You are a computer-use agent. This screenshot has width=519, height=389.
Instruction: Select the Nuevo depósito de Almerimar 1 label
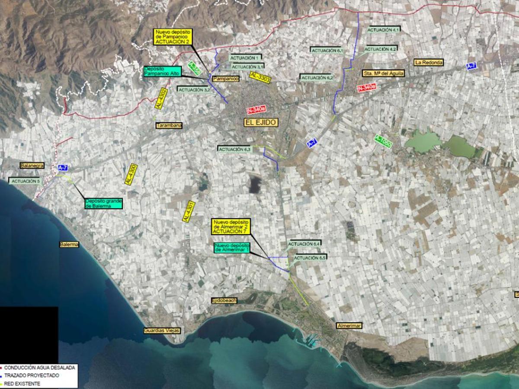click(231, 247)
